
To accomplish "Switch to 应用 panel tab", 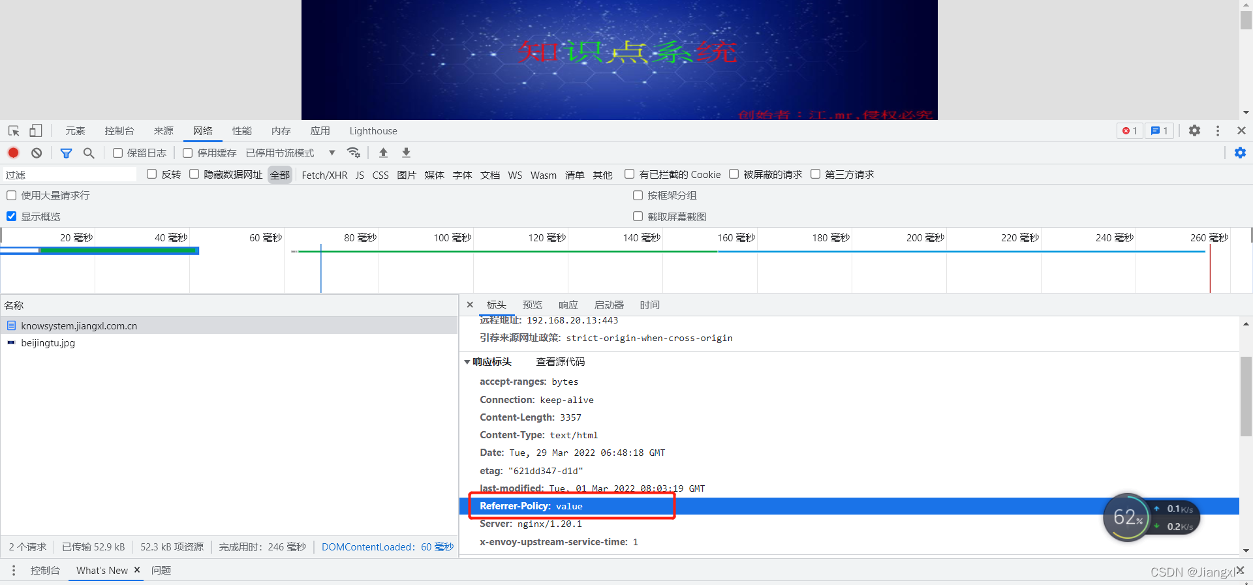I will coord(320,131).
